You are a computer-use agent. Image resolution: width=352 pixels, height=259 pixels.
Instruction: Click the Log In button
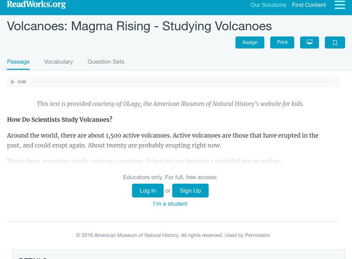[148, 191]
